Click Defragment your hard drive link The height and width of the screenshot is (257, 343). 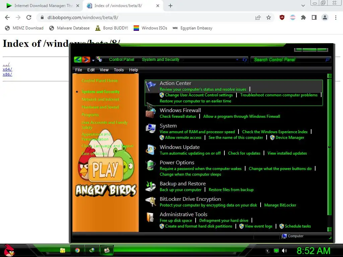coord(224,221)
